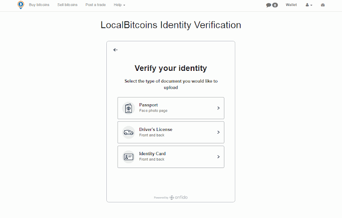Open Sell bitcoins page

click(x=68, y=5)
